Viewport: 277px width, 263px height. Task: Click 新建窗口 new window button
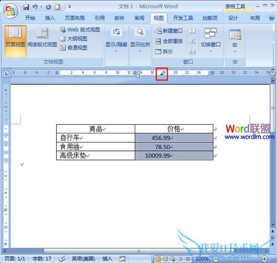pos(169,31)
